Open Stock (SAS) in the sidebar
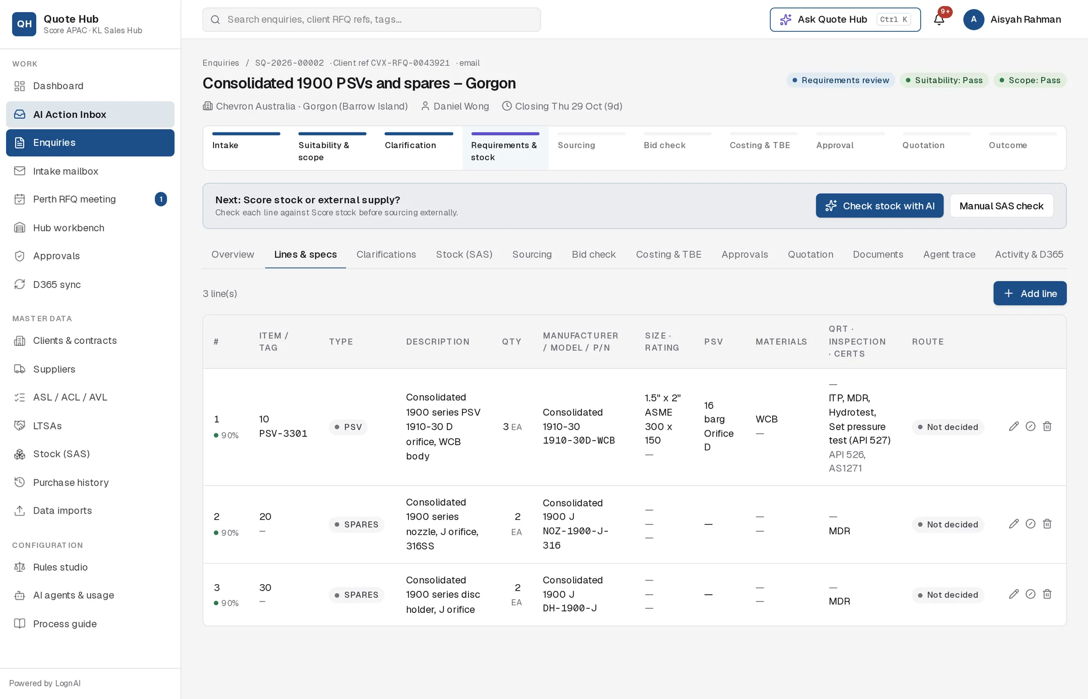 click(90, 454)
